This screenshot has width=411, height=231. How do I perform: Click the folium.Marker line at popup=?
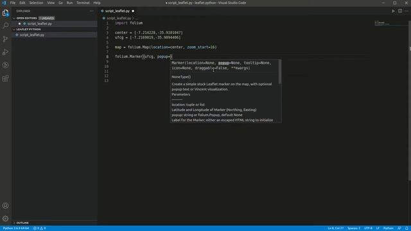143,56
